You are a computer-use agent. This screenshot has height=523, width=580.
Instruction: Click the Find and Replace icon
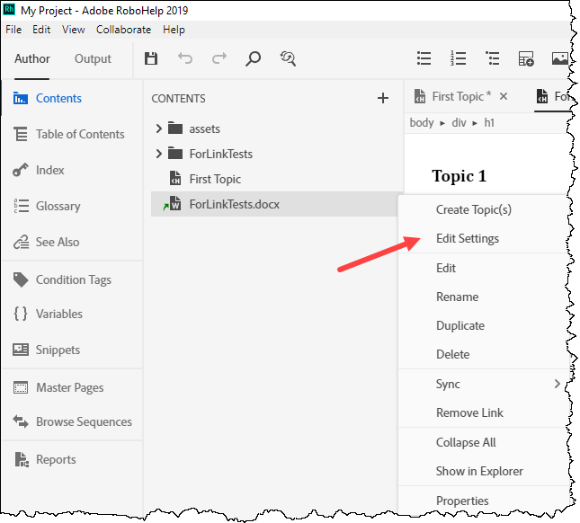pyautogui.click(x=288, y=59)
